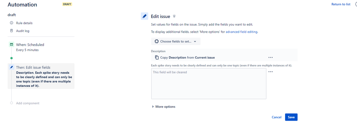The width and height of the screenshot is (357, 136).
Task: Save the Edit issue action
Action: [x=291, y=117]
